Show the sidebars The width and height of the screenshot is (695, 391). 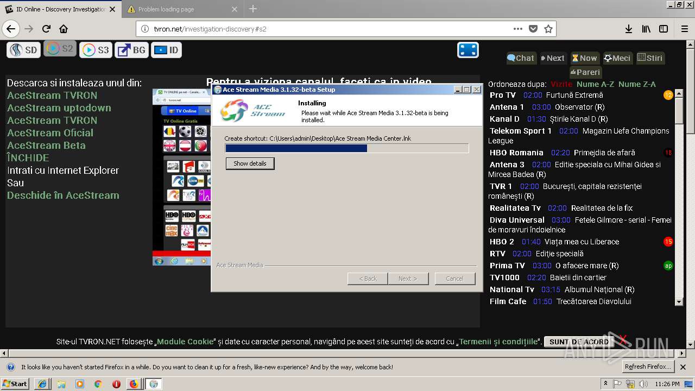(x=664, y=29)
